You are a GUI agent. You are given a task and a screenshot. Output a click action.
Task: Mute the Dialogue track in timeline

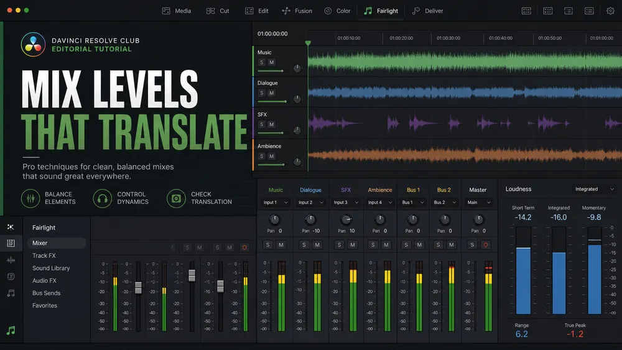click(x=271, y=93)
